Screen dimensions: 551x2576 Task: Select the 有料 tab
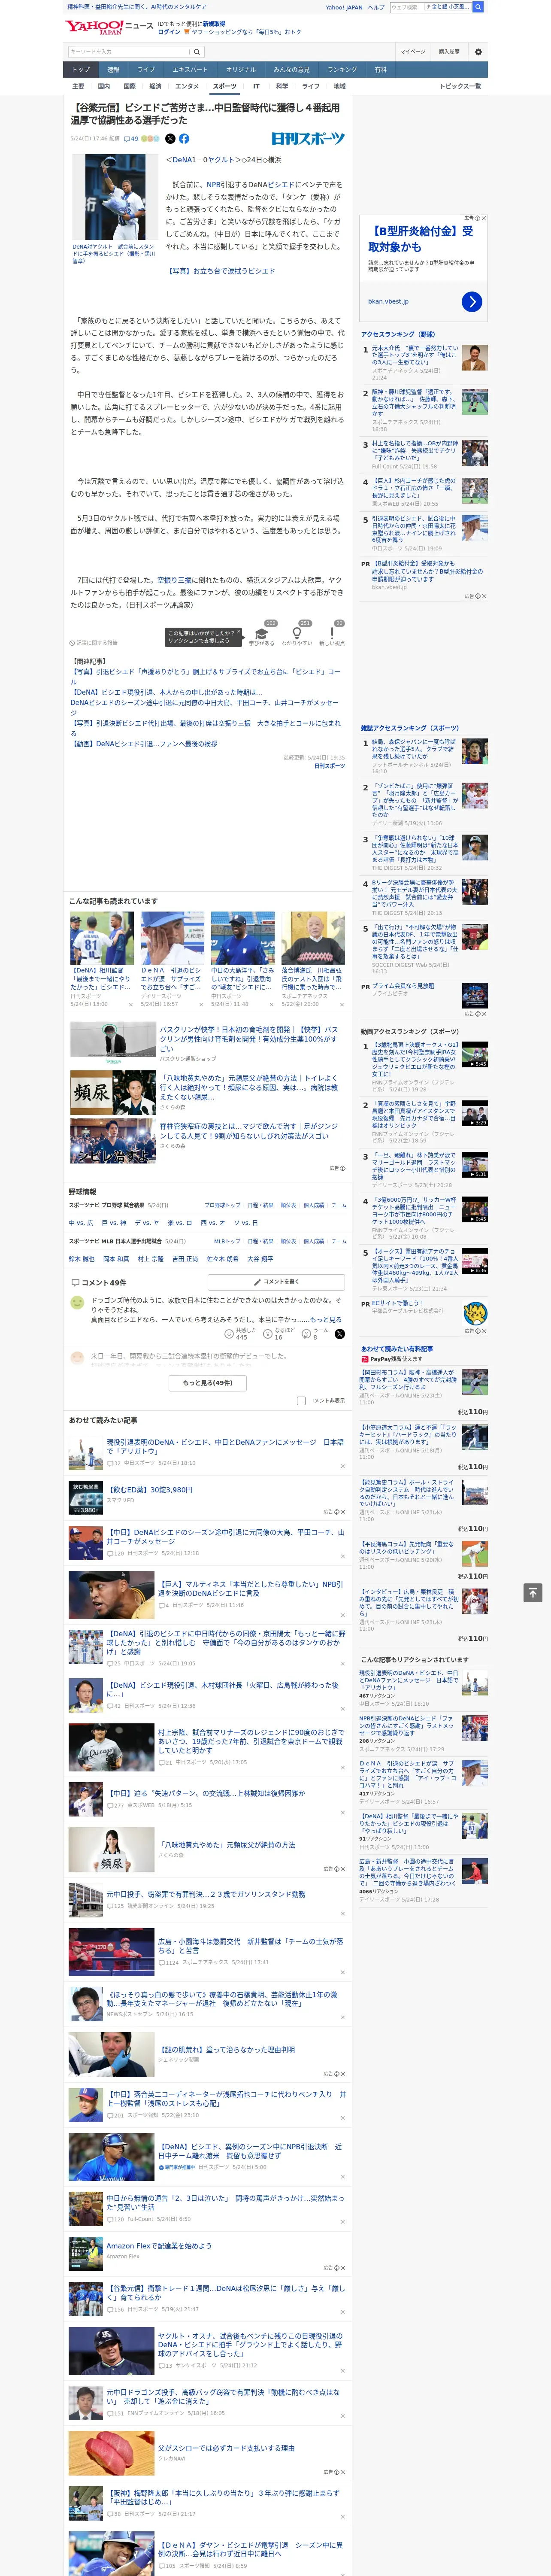(x=380, y=70)
